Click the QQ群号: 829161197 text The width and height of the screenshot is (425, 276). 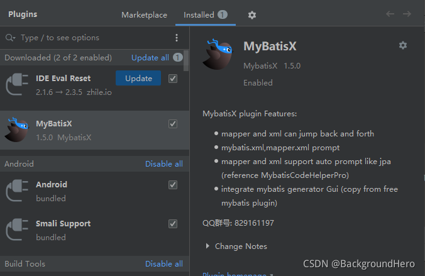tap(238, 223)
